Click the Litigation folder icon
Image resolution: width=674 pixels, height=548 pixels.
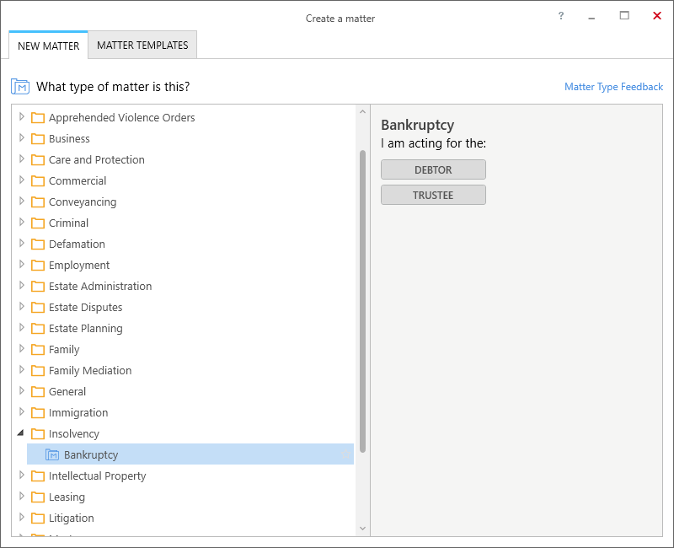38,518
